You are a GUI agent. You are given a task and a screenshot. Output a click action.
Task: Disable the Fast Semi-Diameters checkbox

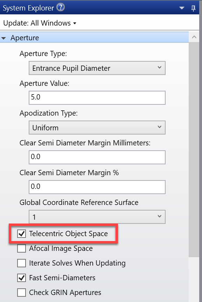click(x=21, y=278)
